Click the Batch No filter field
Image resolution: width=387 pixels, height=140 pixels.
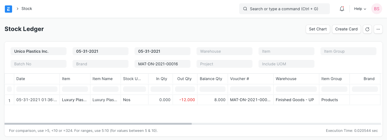coord(38,64)
